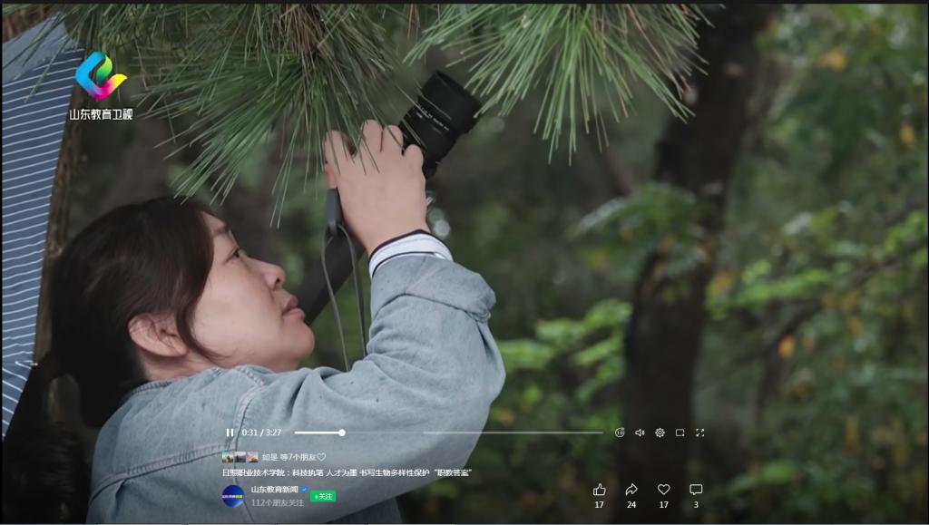The width and height of the screenshot is (929, 525).
Task: Click the 山东教育新闻 channel avatar
Action: 233,495
